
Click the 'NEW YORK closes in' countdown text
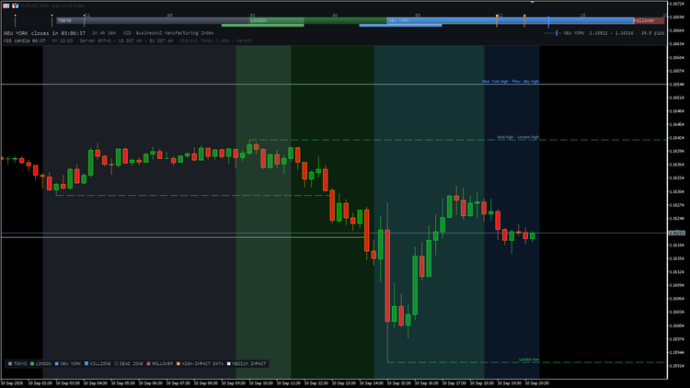point(44,33)
